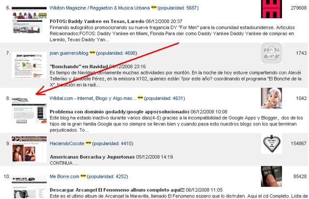The image size is (309, 199).
Task: Open Wikiton Magazine site thumbnail
Action: click(29, 20)
